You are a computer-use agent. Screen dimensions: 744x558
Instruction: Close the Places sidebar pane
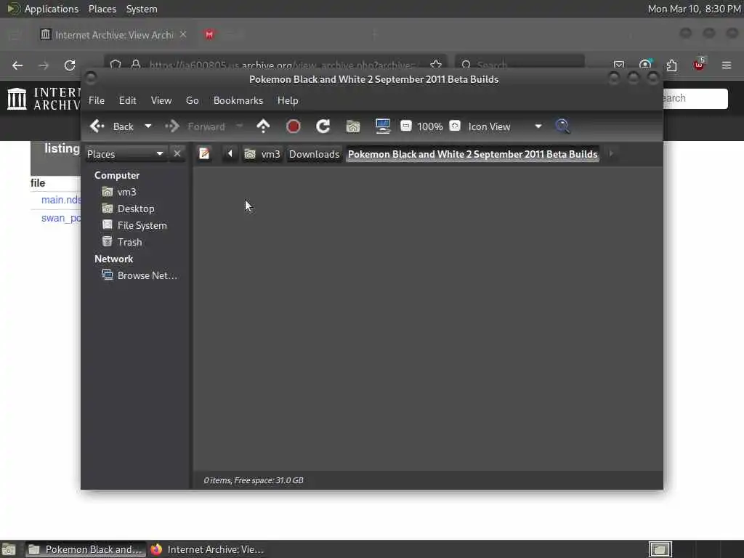177,154
